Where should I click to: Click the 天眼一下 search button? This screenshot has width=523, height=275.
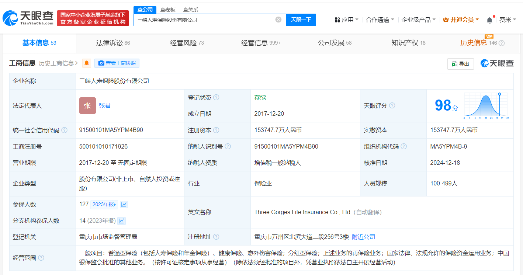(x=301, y=20)
